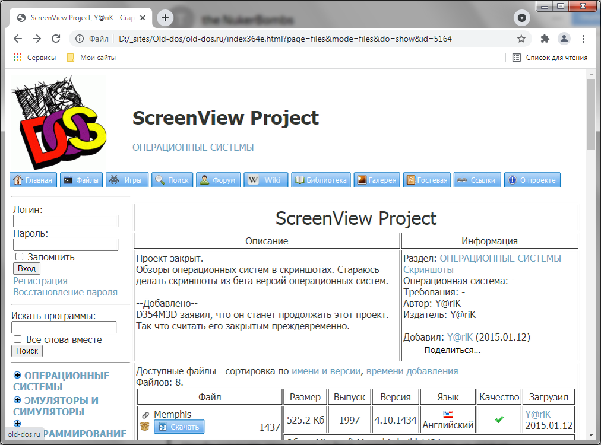Expand ОПЕРАЦИОННЫЕ СИСТЕМЫ category plus icon
The width and height of the screenshot is (601, 445).
pyautogui.click(x=17, y=375)
